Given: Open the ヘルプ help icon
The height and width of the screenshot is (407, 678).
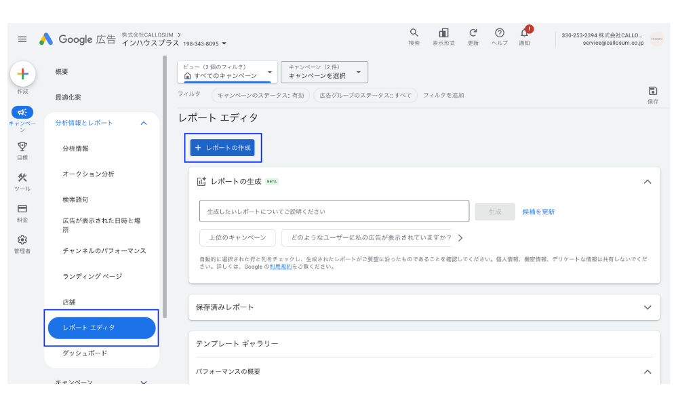Looking at the screenshot, I should point(500,32).
